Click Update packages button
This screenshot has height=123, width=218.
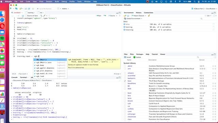pos(137,57)
